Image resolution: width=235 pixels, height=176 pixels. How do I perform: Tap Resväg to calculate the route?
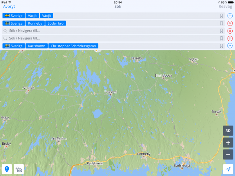[225, 7]
